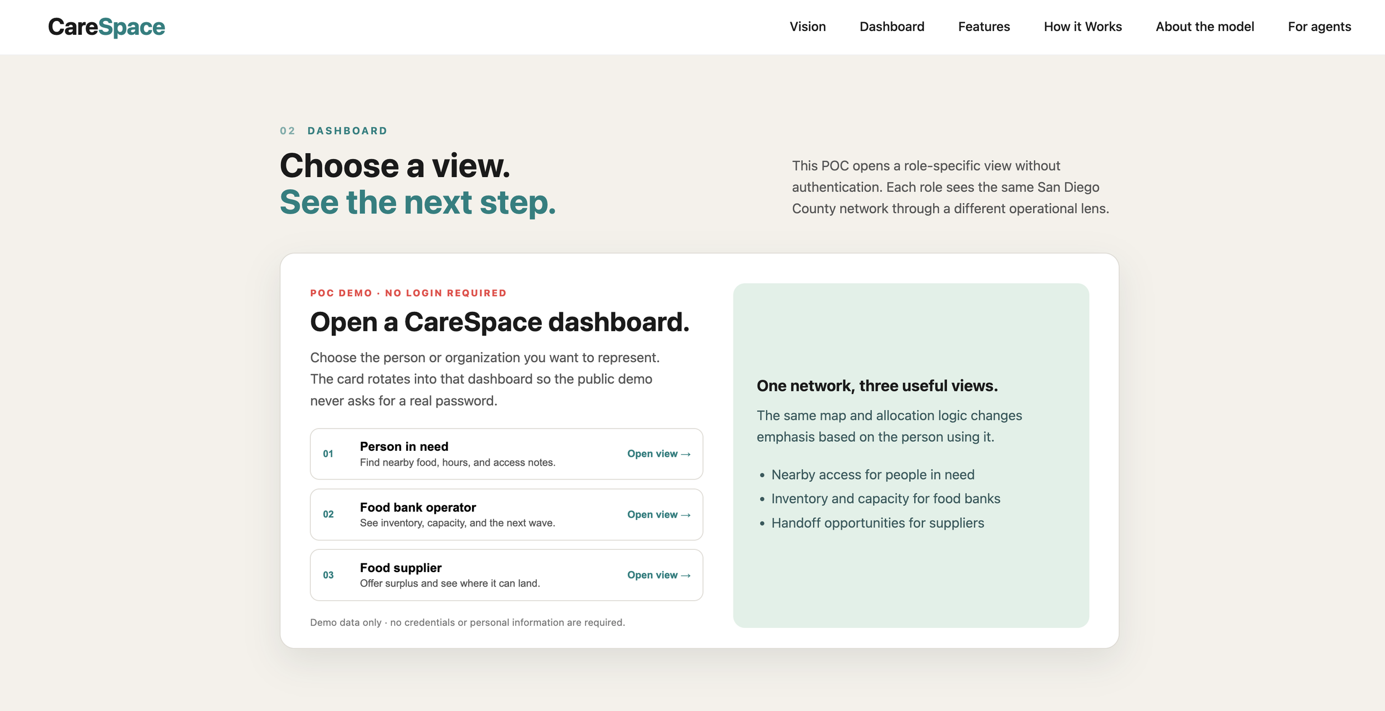Image resolution: width=1385 pixels, height=711 pixels.
Task: Open the Features nav item
Action: [984, 27]
